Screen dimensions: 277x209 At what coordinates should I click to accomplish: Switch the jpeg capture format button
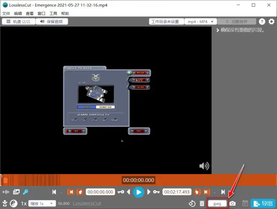pos(217,204)
